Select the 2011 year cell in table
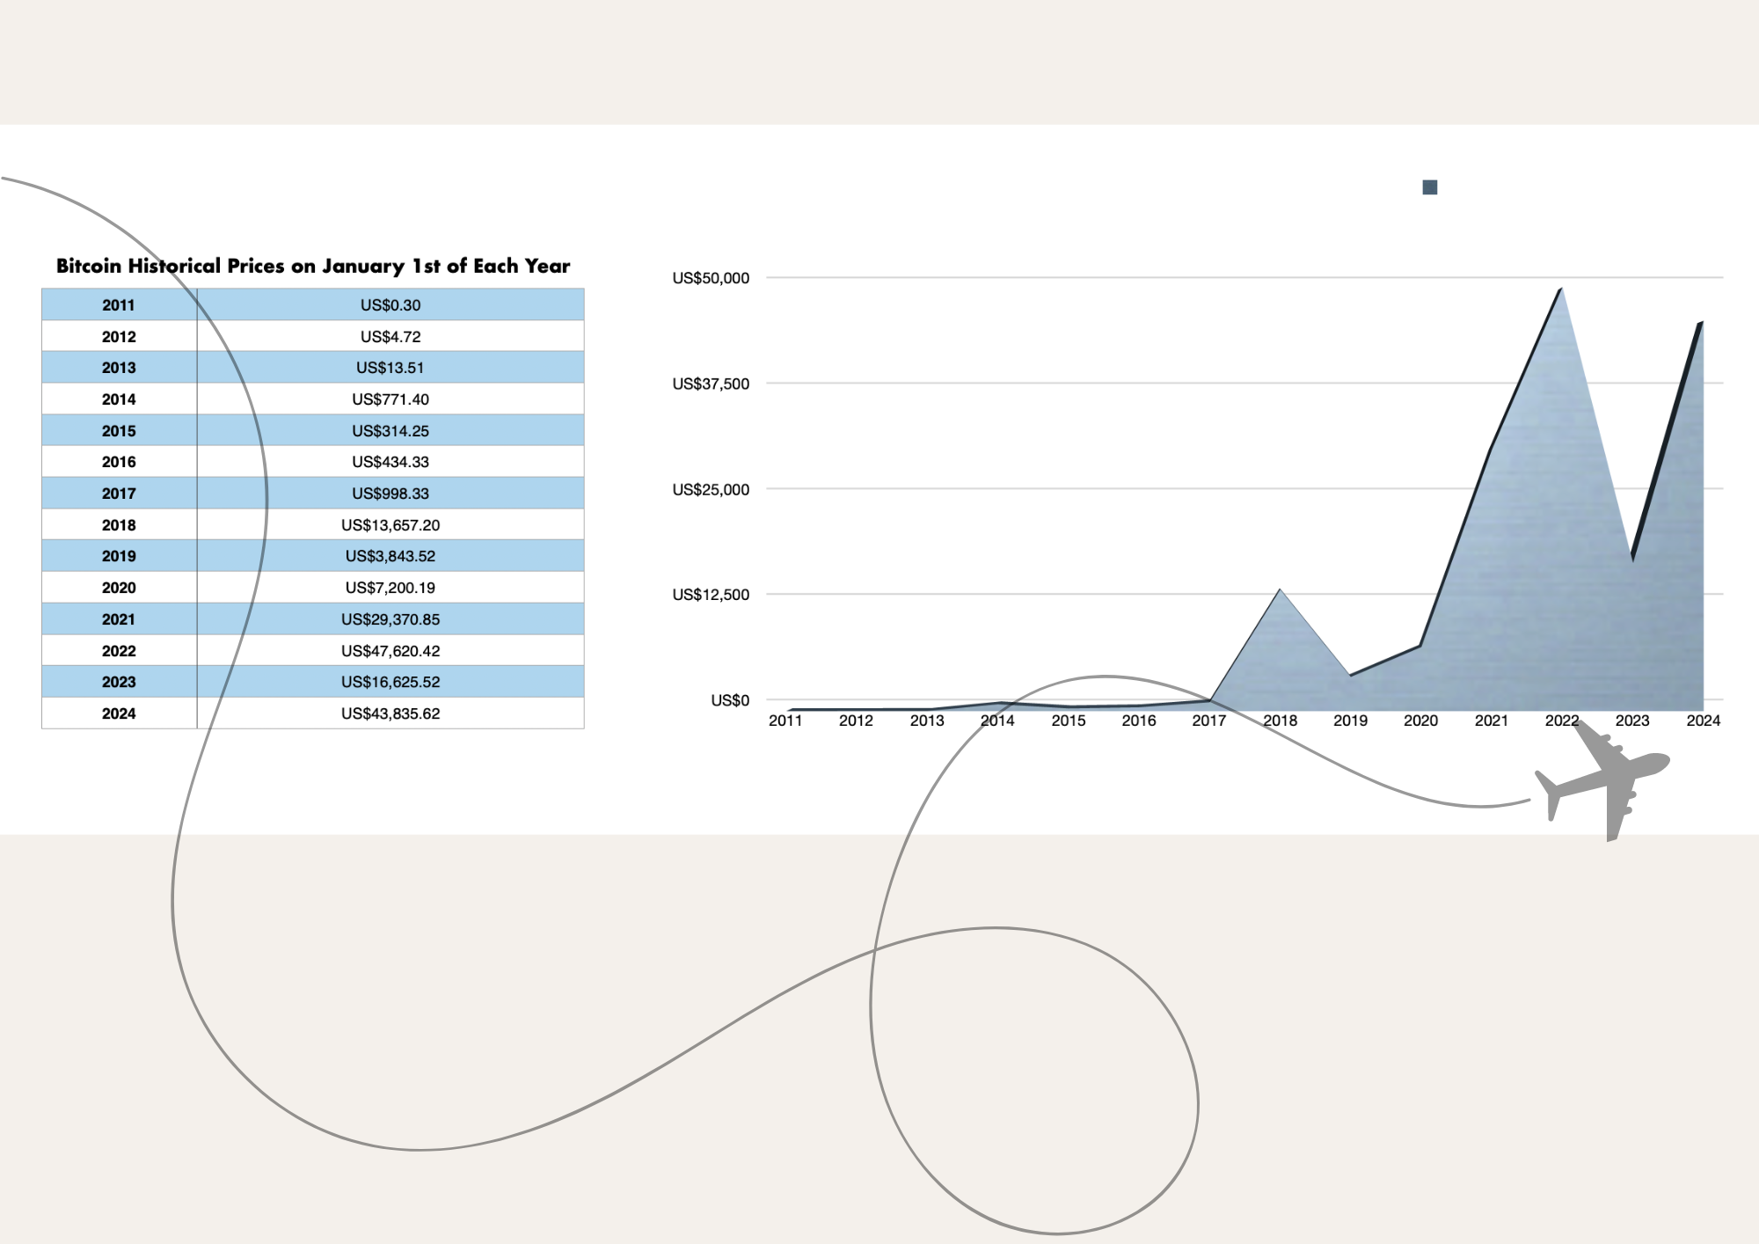 119,304
